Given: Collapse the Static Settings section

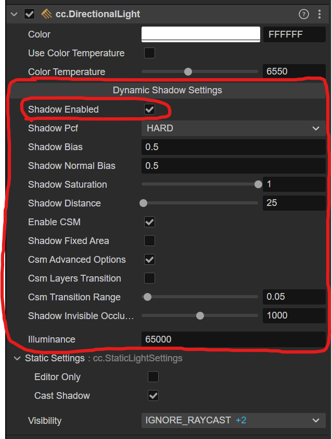Looking at the screenshot, I should pos(16,358).
